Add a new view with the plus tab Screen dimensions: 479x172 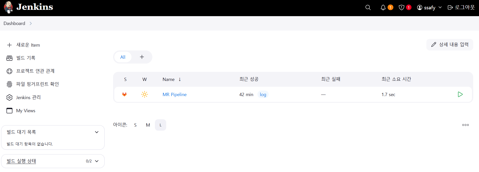pyautogui.click(x=142, y=57)
